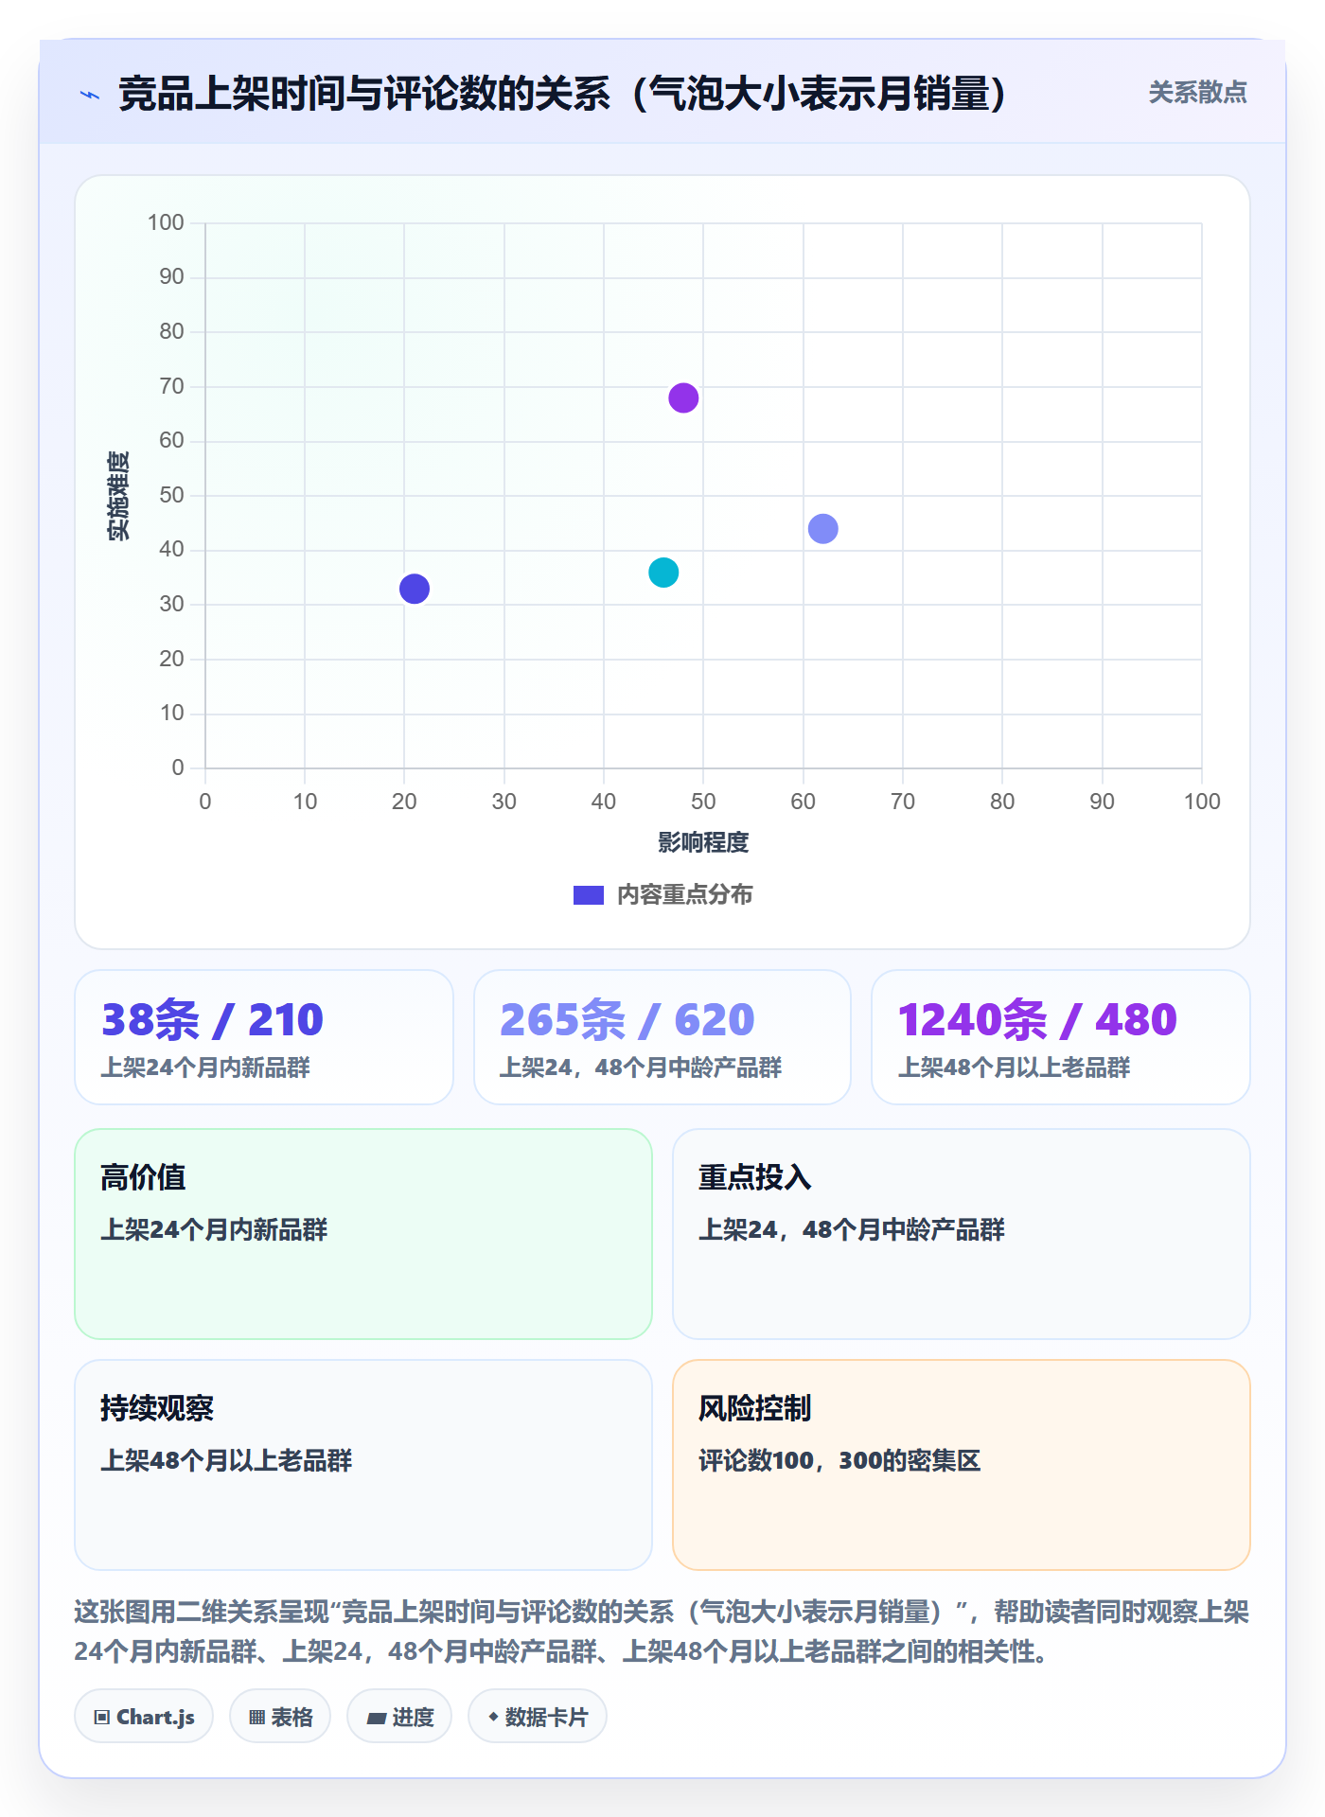
Task: Click the lightning icon beside the title
Action: pyautogui.click(x=90, y=95)
